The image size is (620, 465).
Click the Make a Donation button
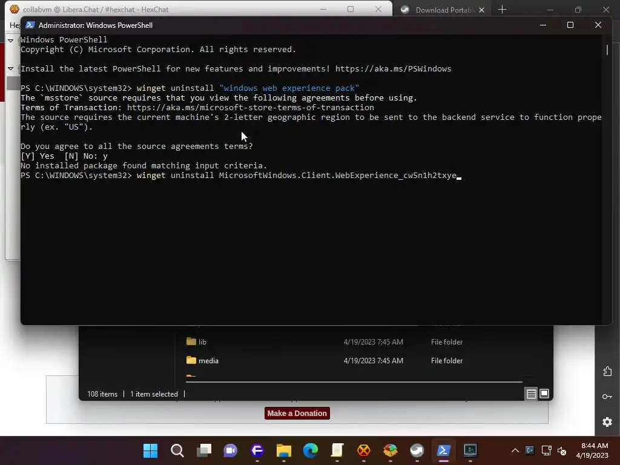[297, 413]
